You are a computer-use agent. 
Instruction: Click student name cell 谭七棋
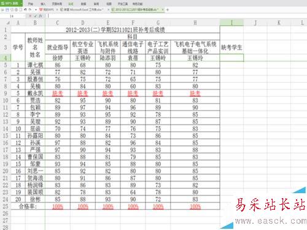point(35,65)
